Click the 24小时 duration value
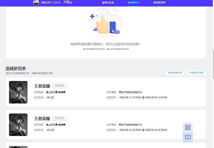Viewport: 214px width, 148px height. coord(50,130)
